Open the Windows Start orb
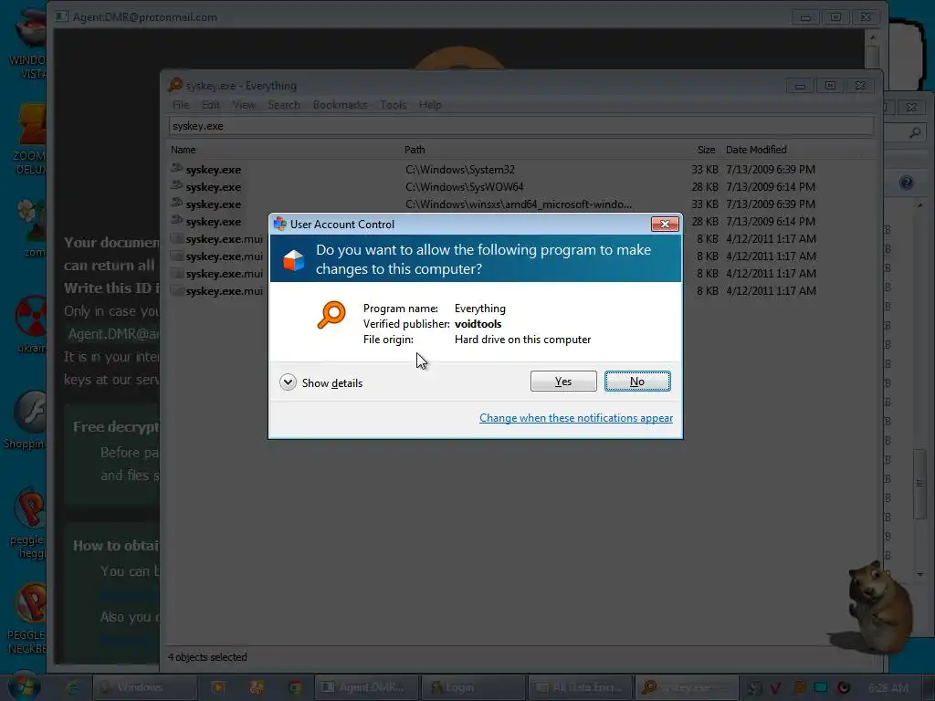 click(24, 685)
